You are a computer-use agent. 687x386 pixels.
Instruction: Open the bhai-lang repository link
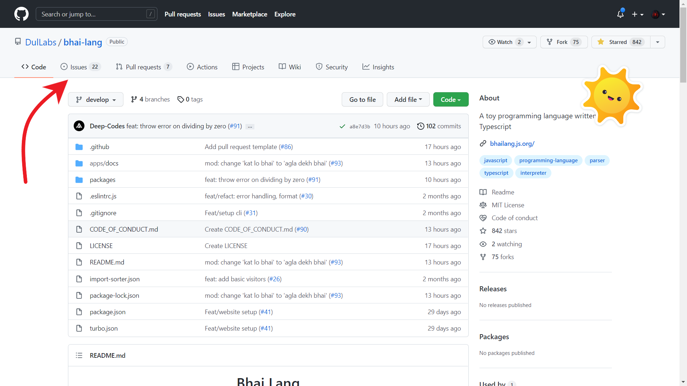coord(83,42)
